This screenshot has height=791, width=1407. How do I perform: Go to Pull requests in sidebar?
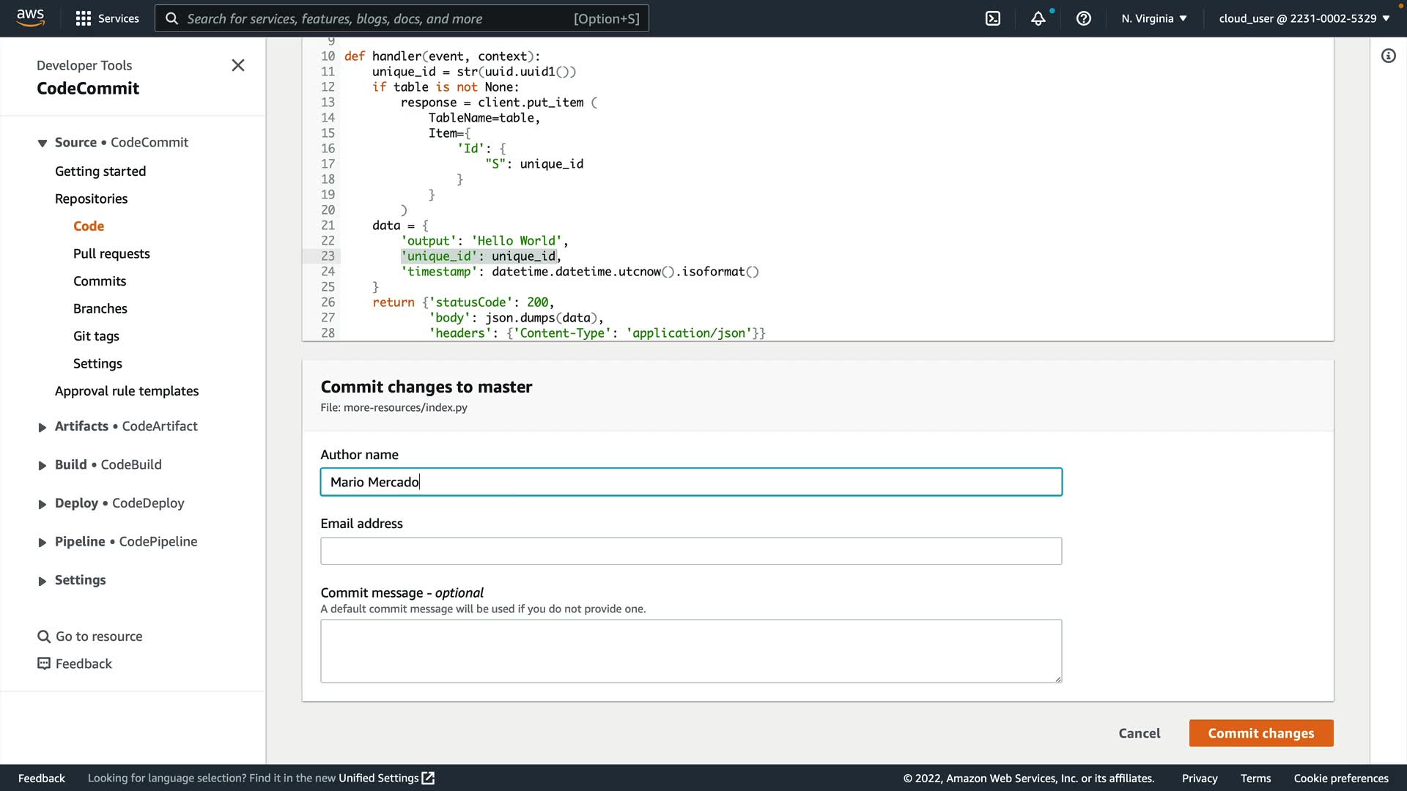pos(111,253)
